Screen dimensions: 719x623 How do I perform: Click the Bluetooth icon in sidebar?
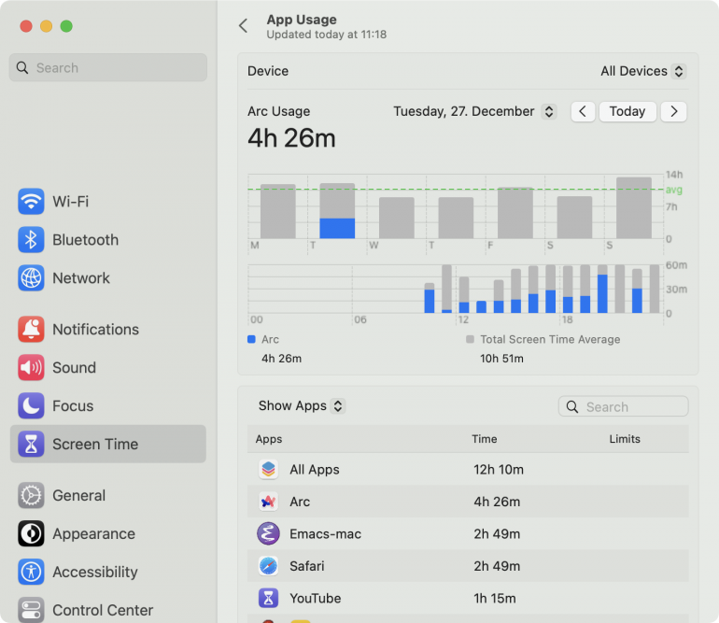tap(31, 239)
